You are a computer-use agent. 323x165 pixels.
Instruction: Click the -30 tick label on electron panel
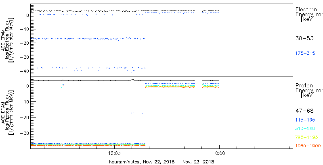pyautogui.click(x=25, y=57)
